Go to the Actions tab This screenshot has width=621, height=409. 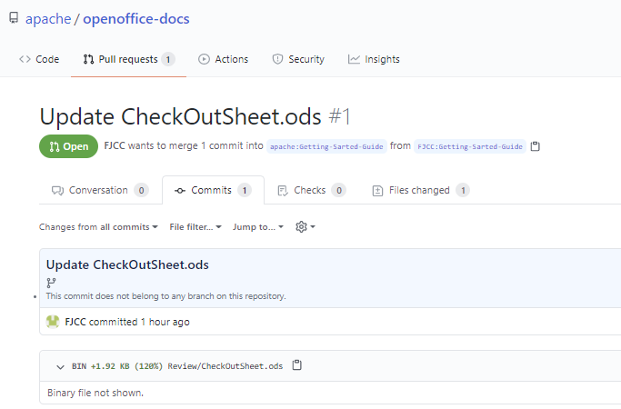click(x=223, y=59)
